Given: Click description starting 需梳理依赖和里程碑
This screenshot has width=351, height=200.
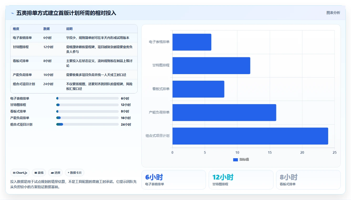Looking at the screenshot, I should (99, 49).
